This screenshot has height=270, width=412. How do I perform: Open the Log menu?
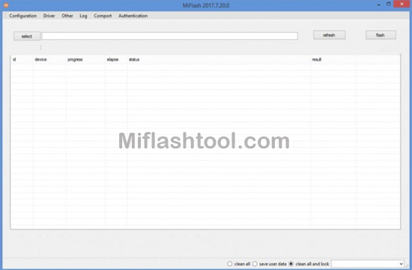pyautogui.click(x=83, y=16)
